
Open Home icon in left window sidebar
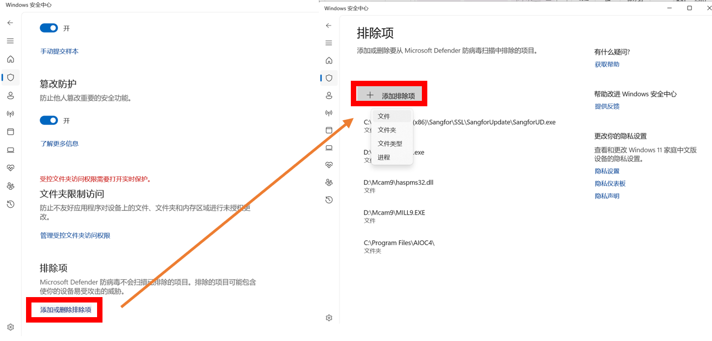(x=10, y=59)
